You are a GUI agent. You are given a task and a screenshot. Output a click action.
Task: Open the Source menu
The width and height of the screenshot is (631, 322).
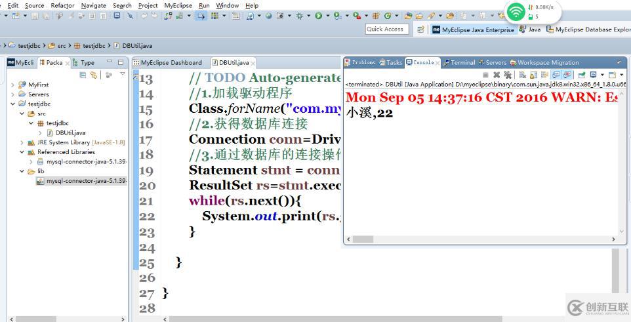34,6
